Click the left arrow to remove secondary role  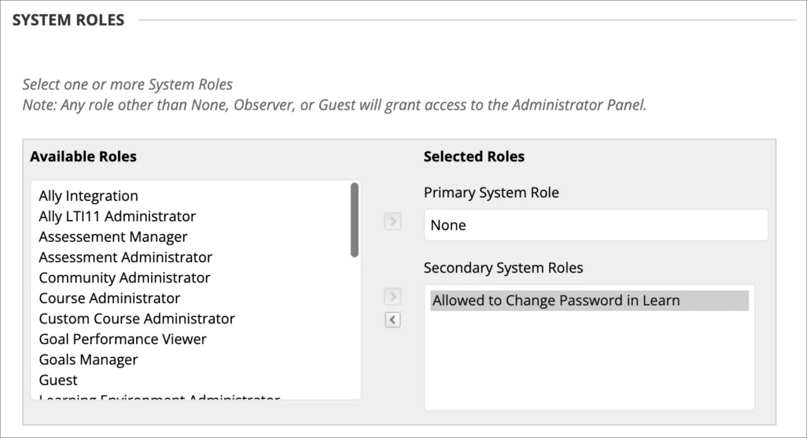(x=392, y=320)
